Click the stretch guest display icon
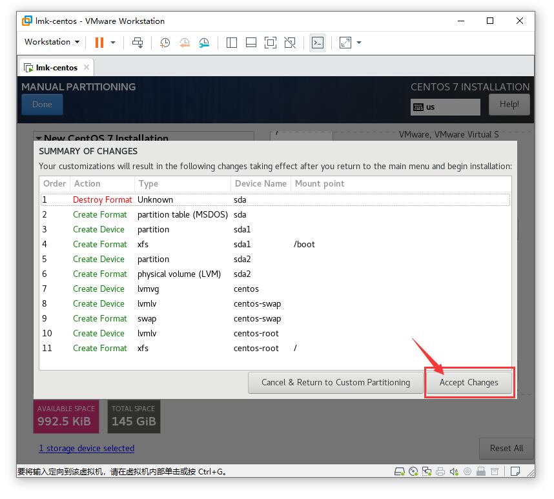Viewport: 554px width, 499px height. pos(345,43)
